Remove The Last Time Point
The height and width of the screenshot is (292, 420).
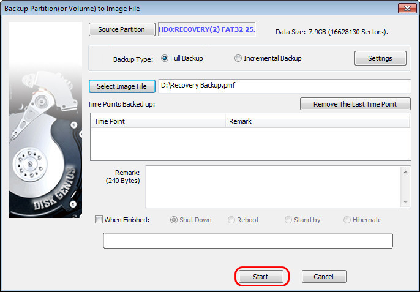(355, 104)
